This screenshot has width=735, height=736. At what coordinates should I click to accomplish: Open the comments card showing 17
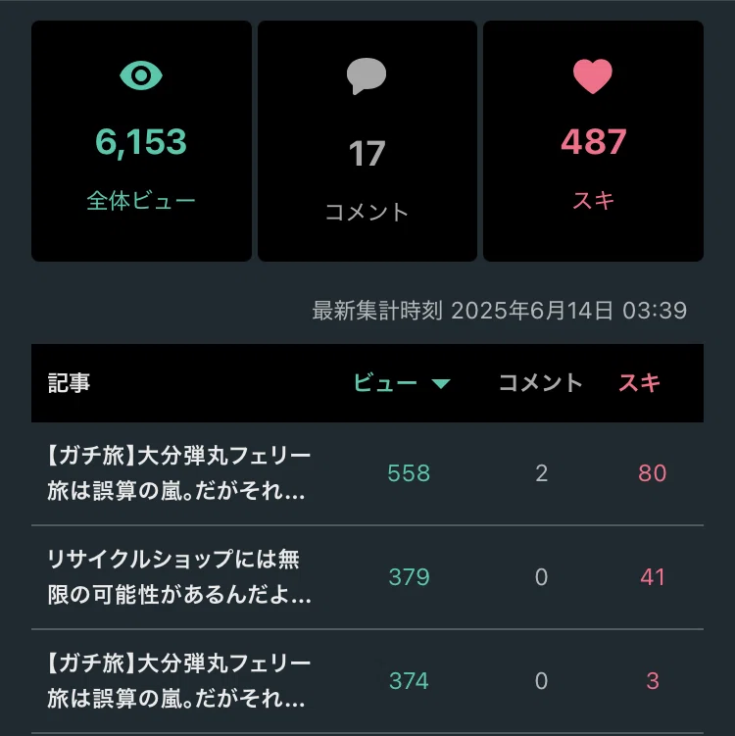[367, 141]
